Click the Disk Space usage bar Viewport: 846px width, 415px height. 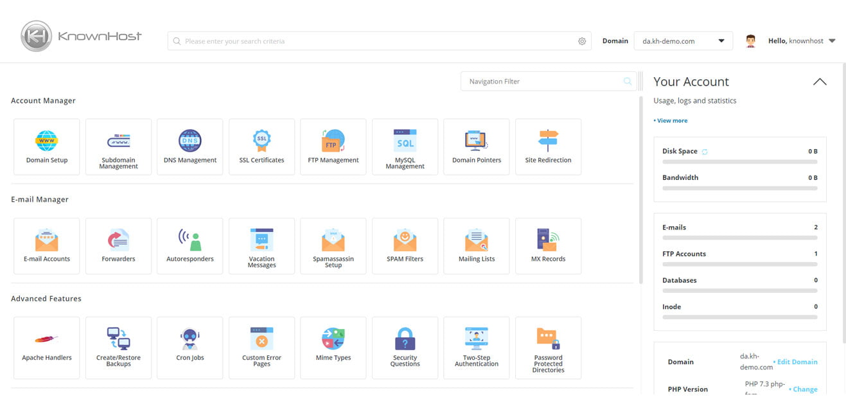point(739,161)
